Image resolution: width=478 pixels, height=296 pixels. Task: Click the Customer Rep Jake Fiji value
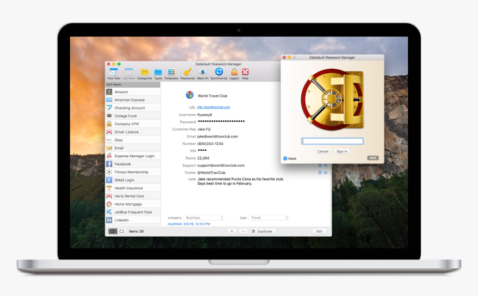pos(204,129)
